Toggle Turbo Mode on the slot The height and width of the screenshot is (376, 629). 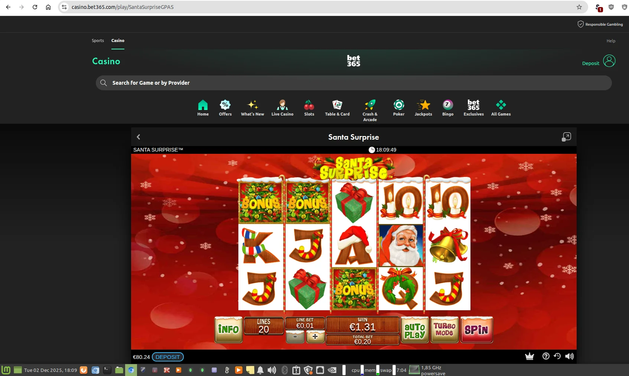click(444, 330)
